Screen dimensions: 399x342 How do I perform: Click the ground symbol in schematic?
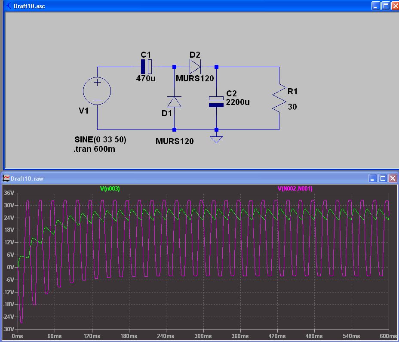tap(216, 138)
